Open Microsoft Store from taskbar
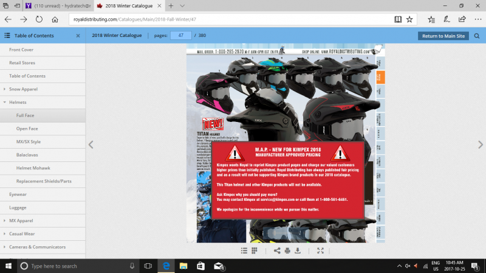 coord(201,266)
